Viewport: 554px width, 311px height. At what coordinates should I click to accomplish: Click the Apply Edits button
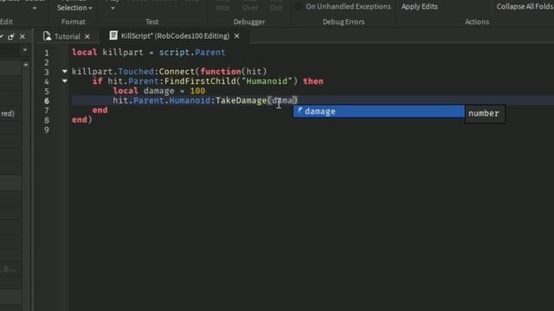click(x=419, y=6)
